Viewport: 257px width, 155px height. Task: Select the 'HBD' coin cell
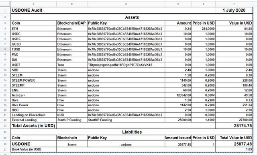click(x=33, y=110)
